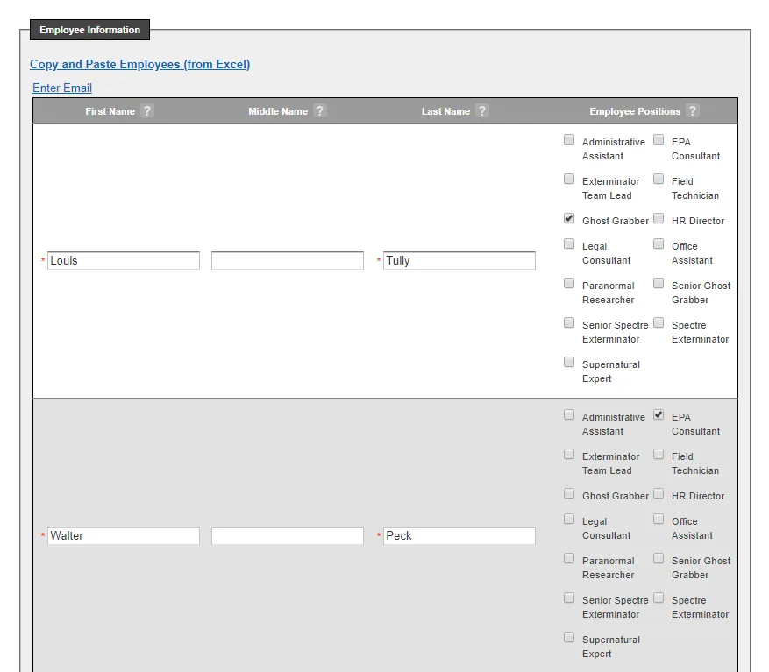769x672 pixels.
Task: Check Paranormal Researcher for Louis Tully
Action: point(569,283)
